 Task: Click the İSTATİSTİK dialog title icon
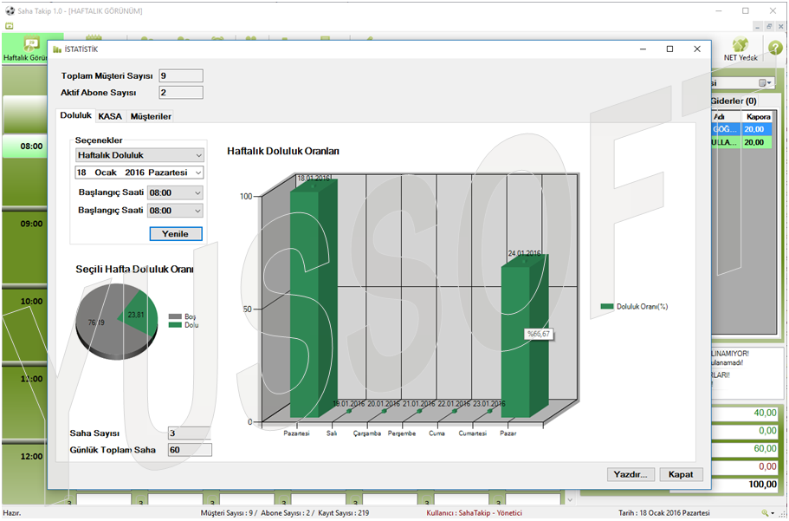click(57, 49)
